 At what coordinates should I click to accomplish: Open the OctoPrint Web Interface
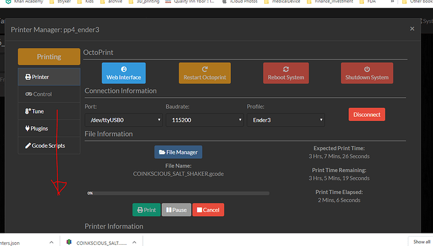[x=124, y=73]
